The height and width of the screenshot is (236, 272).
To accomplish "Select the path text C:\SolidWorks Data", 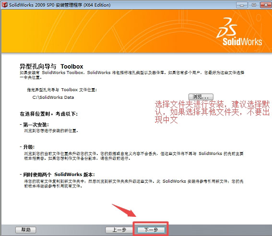I will tap(53, 97).
